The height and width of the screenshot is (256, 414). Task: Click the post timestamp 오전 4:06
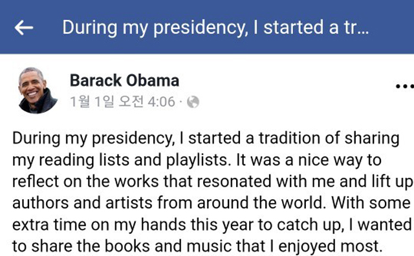147,101
